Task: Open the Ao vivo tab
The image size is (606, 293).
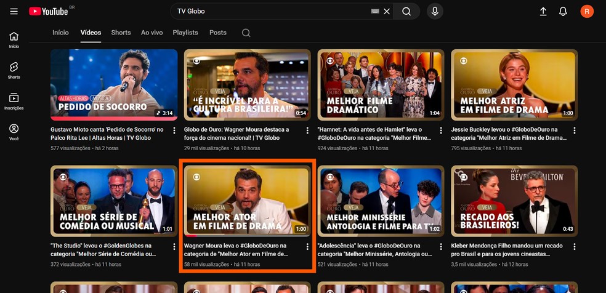Action: point(152,33)
